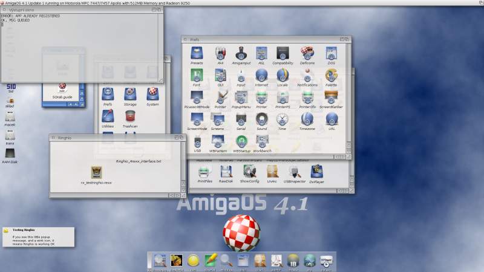This screenshot has height=272, width=484.
Task: Click the portrait painting dock icon
Action: [x=177, y=261]
